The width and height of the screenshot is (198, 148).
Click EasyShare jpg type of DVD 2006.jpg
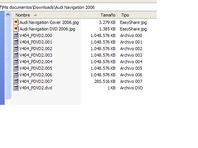[x=133, y=29]
